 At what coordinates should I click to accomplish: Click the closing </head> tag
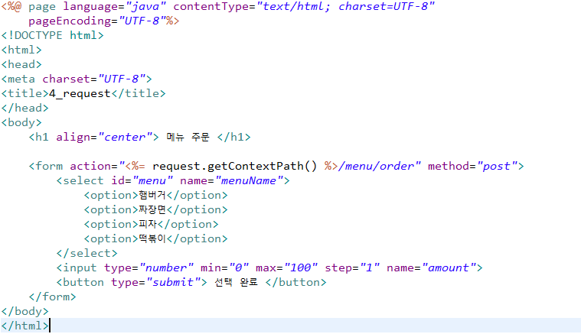24,108
